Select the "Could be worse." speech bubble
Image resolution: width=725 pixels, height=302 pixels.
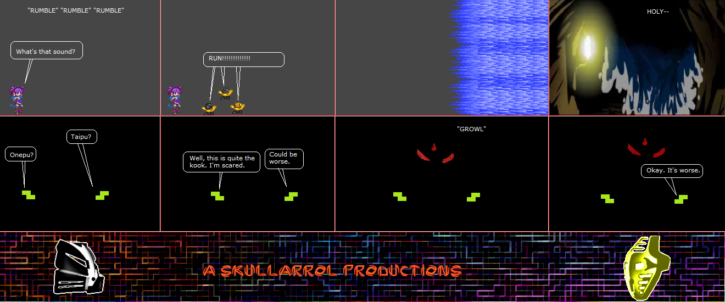(x=284, y=158)
